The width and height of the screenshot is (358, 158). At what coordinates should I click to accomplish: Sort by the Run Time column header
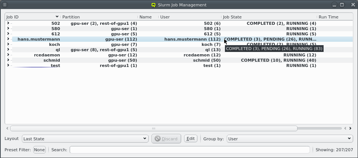335,17
